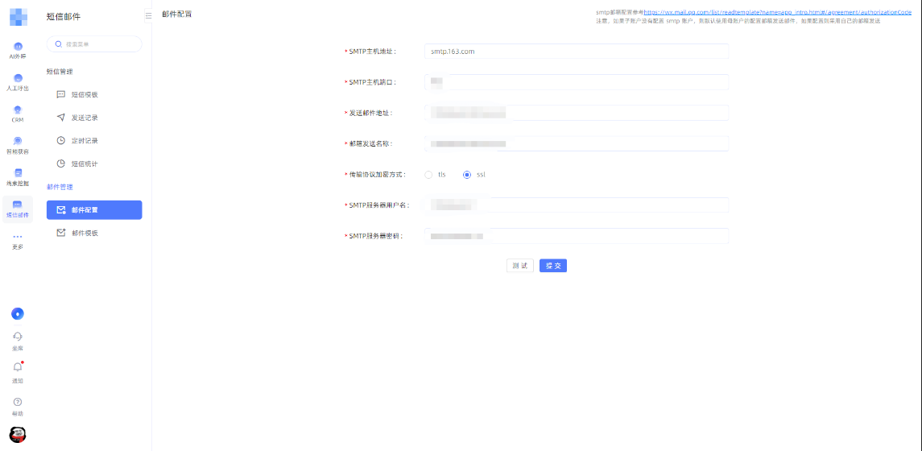Image resolution: width=922 pixels, height=451 pixels.
Task: Open 发送记录 in the menu
Action: [x=85, y=118]
